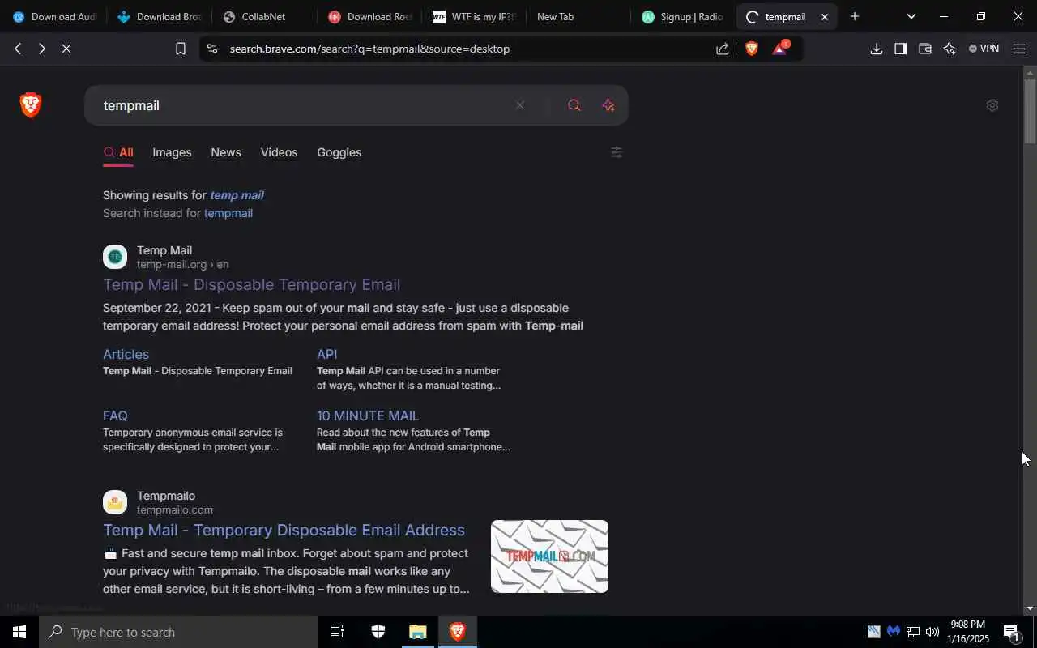Click the Brave Shields lion icon
This screenshot has width=1037, height=648.
tap(751, 49)
